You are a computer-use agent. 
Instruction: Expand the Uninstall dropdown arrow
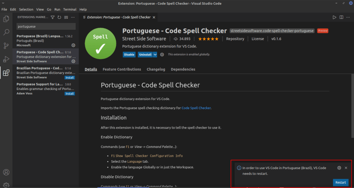click(155, 55)
